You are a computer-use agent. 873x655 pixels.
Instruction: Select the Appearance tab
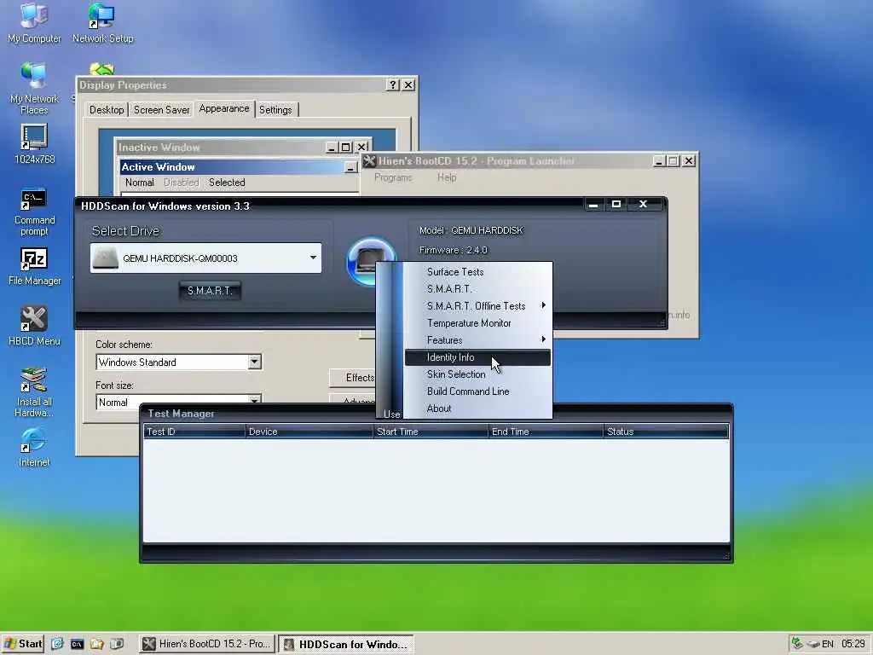(x=224, y=108)
